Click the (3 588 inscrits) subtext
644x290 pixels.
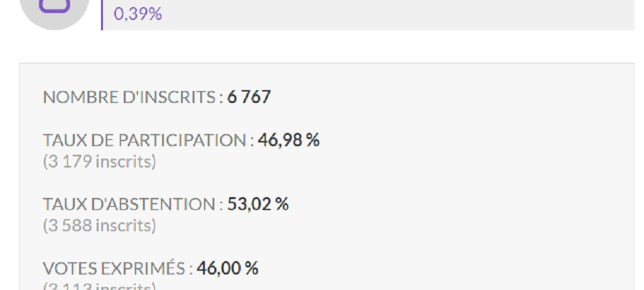point(99,226)
